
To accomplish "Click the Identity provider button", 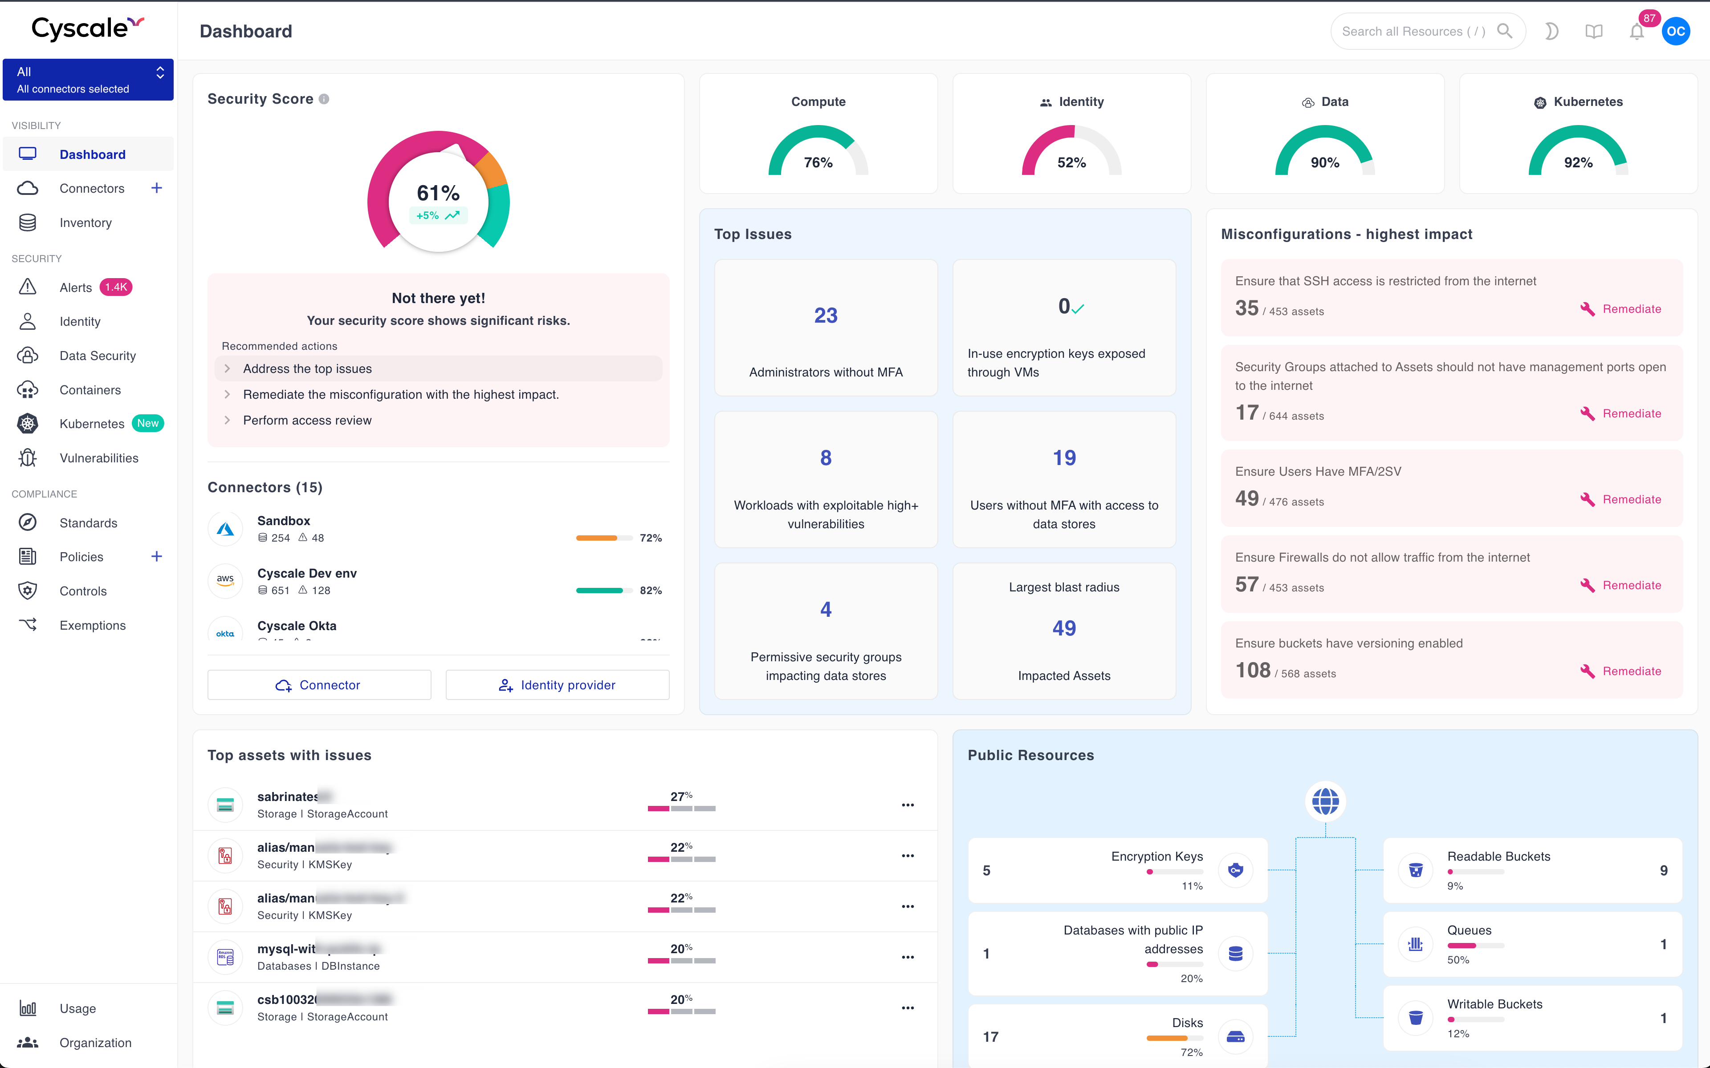I will pyautogui.click(x=557, y=685).
